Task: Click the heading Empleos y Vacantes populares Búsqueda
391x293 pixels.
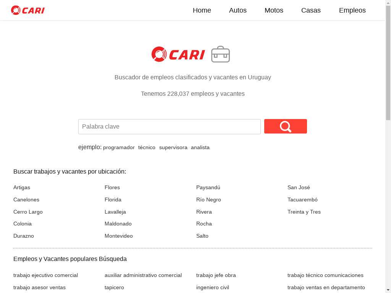Action: (70, 259)
